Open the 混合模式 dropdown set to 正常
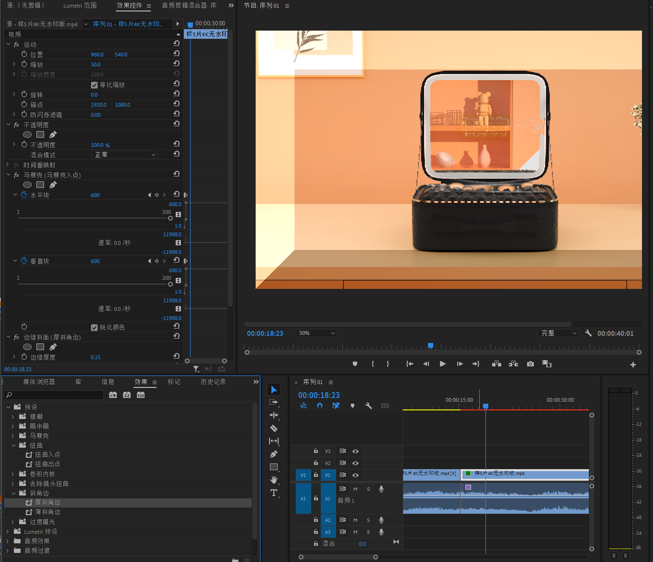Image resolution: width=653 pixels, height=562 pixels. 124,155
